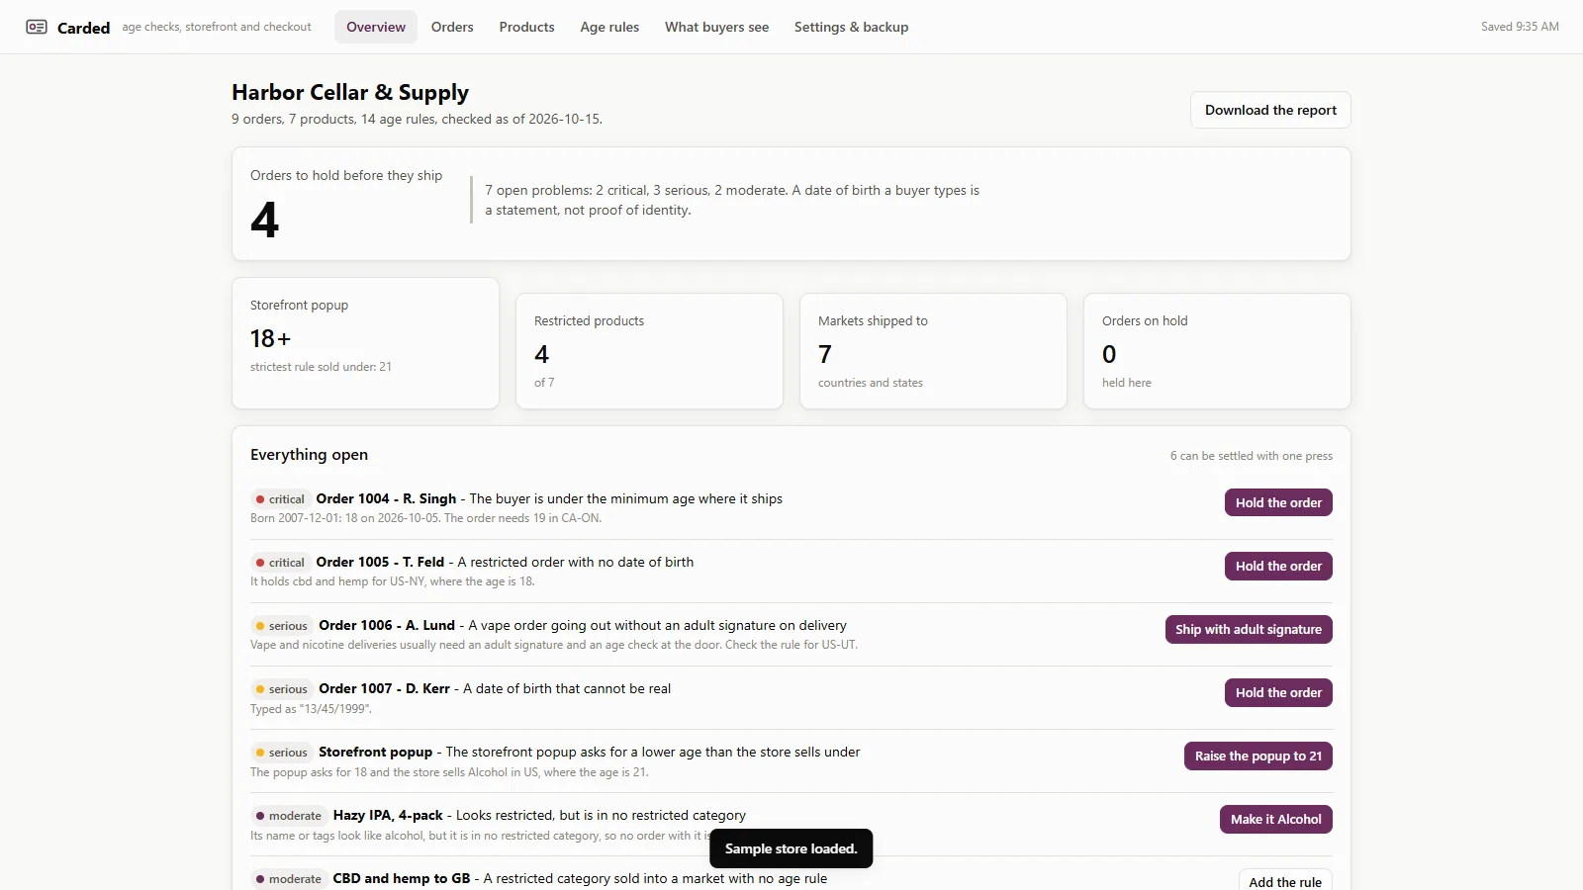1583x890 pixels.
Task: Select Order 1005 - T. Feld title
Action: [x=380, y=562]
